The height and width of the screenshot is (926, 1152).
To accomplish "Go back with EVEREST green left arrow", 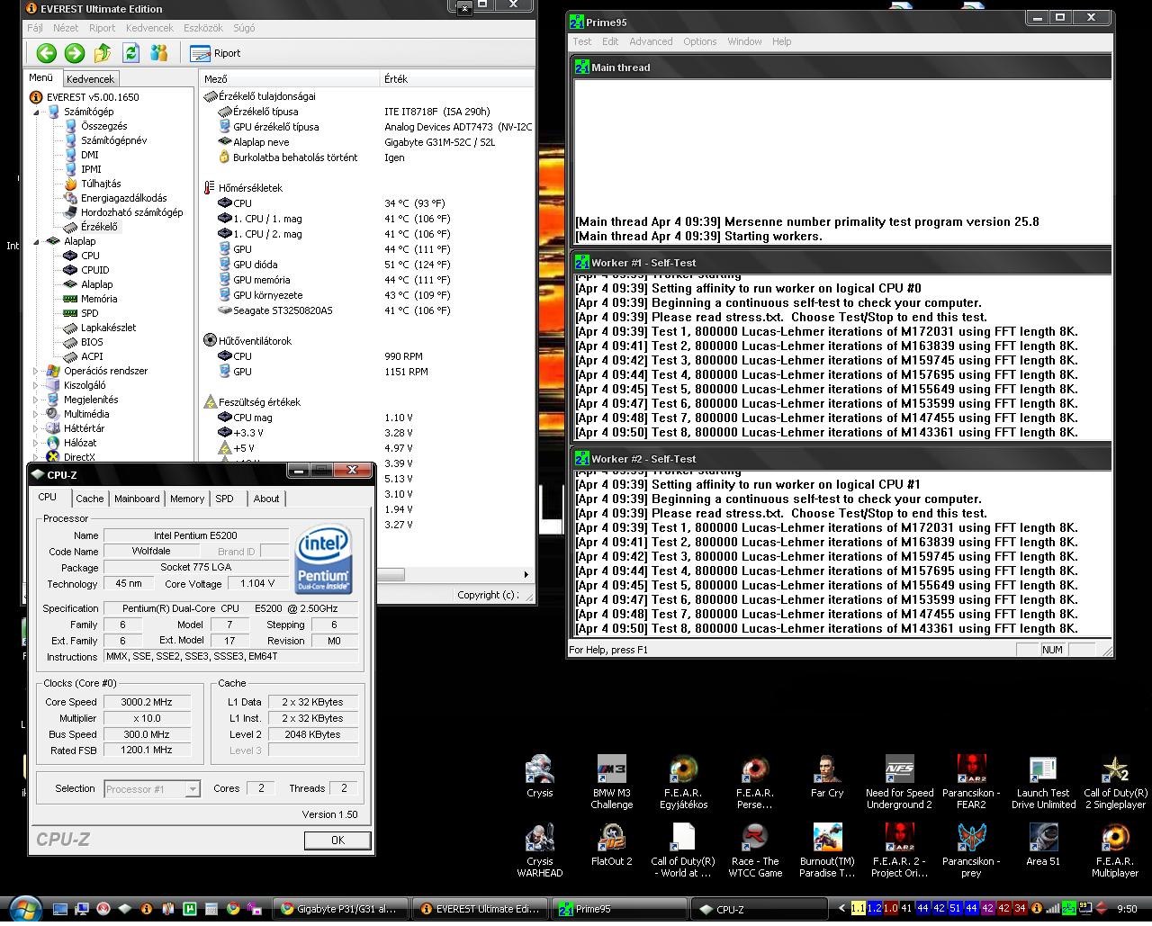I will point(47,53).
